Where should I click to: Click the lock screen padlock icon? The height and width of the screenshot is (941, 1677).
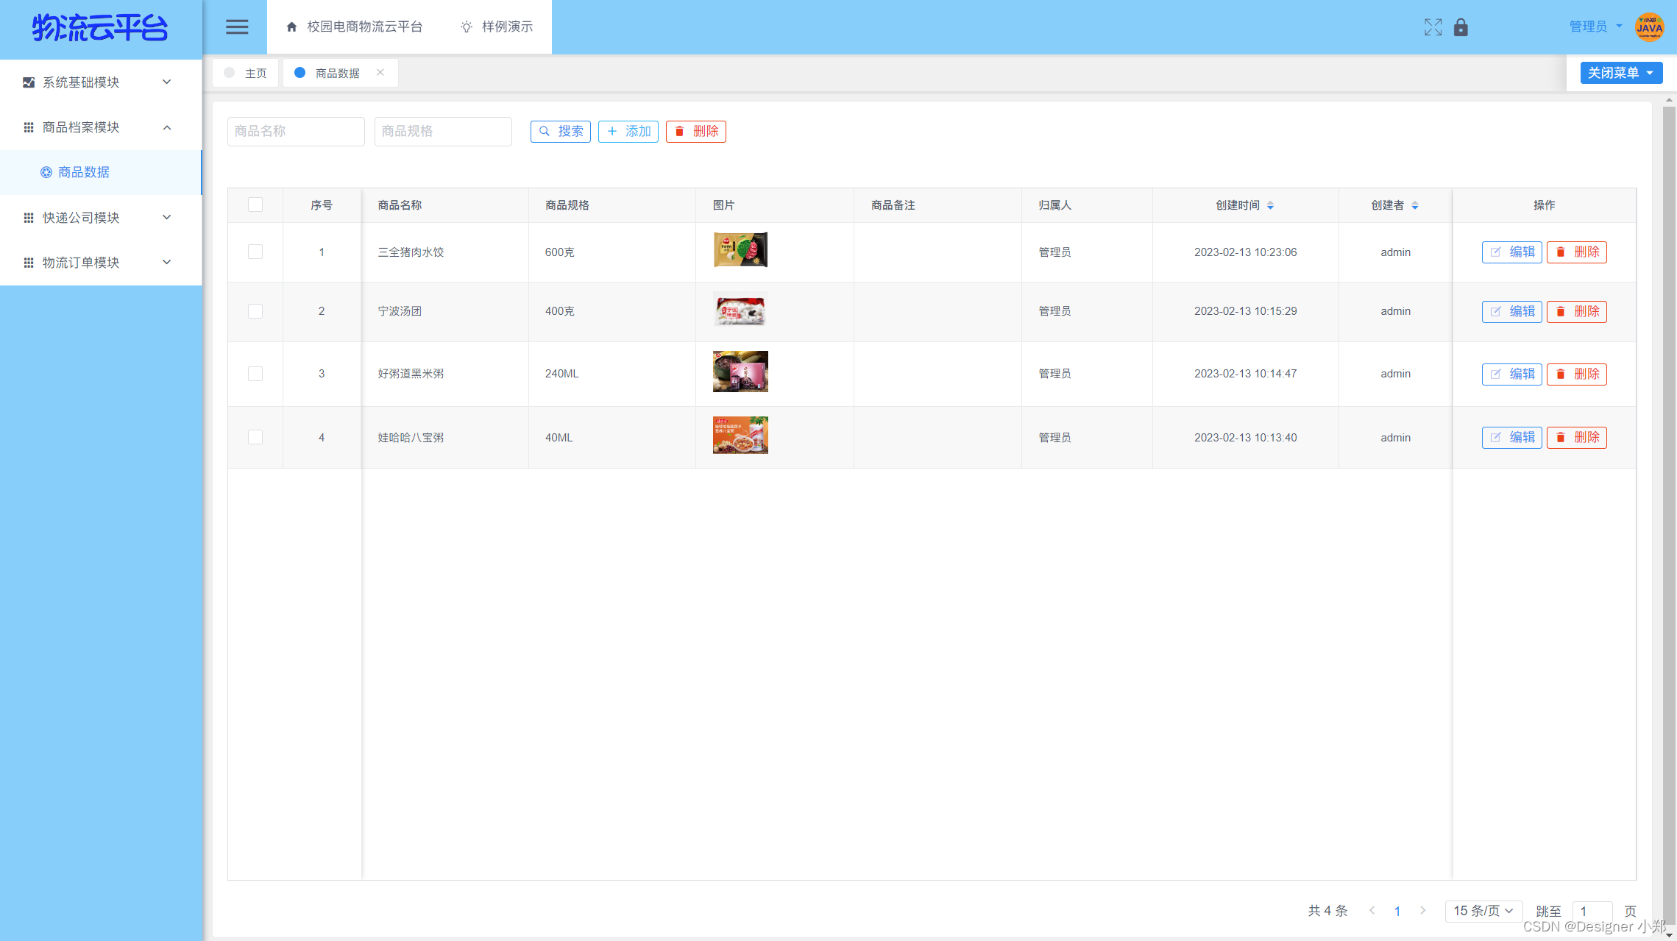1461,27
